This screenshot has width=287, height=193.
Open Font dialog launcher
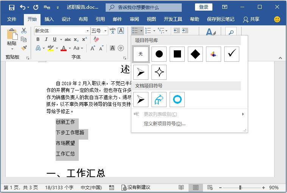point(125,58)
